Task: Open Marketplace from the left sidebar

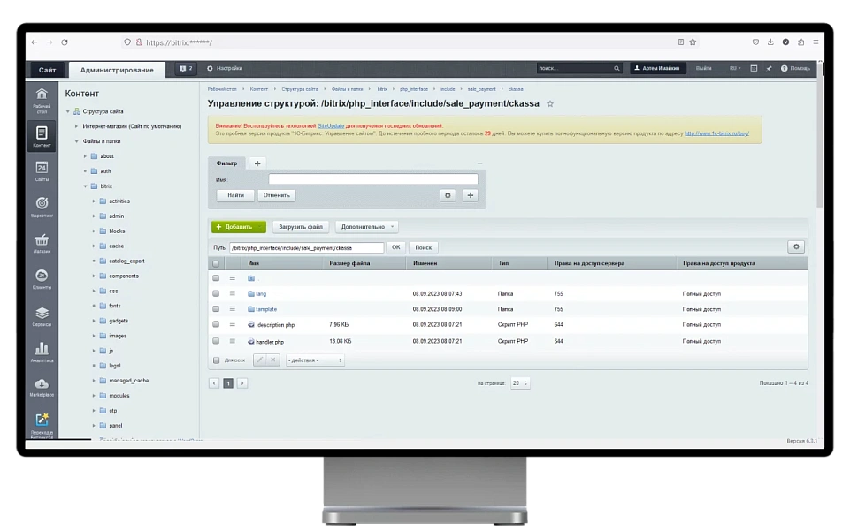Action: 42,385
